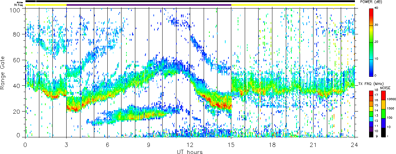Screen dimensions: 396x154
Task: Click small 'TX Freq' label at top left
Action: pyautogui.click(x=19, y=5)
